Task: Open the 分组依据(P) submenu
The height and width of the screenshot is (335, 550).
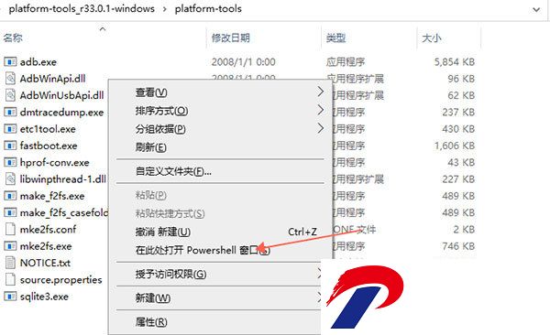Action: 220,129
